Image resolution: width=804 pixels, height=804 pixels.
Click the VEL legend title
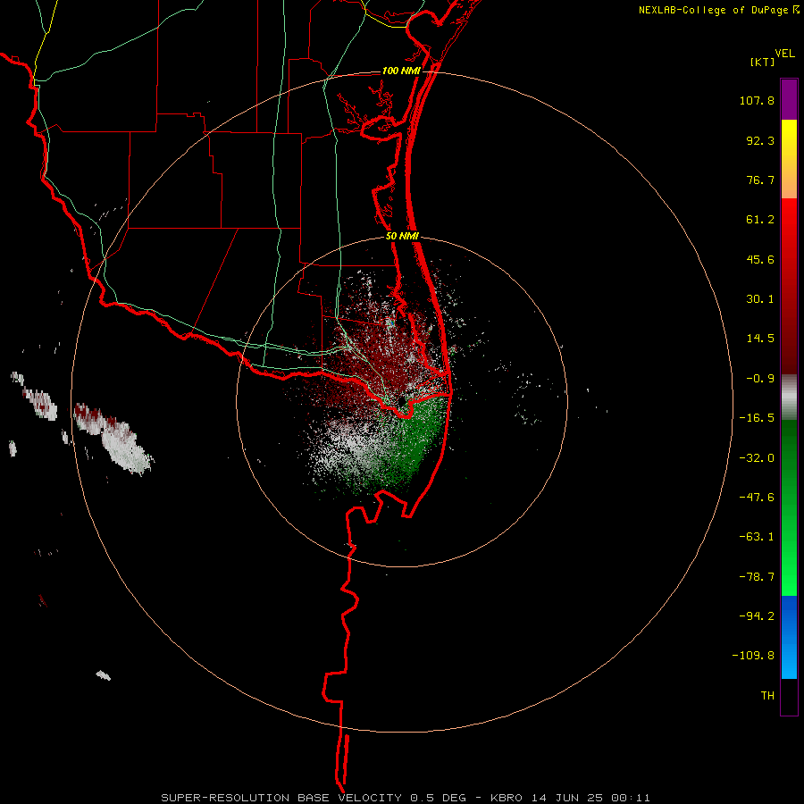click(784, 54)
